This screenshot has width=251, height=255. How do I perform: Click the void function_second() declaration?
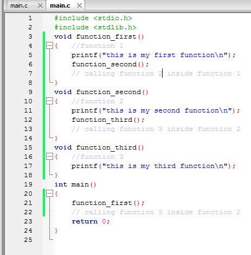coord(101,92)
